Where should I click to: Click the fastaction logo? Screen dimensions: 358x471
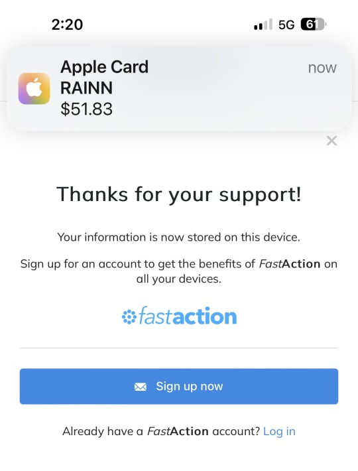point(179,316)
